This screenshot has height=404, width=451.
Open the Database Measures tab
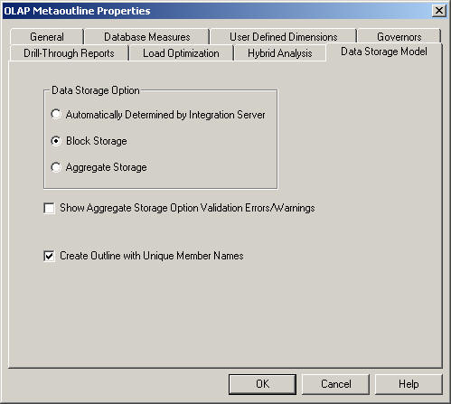(147, 37)
